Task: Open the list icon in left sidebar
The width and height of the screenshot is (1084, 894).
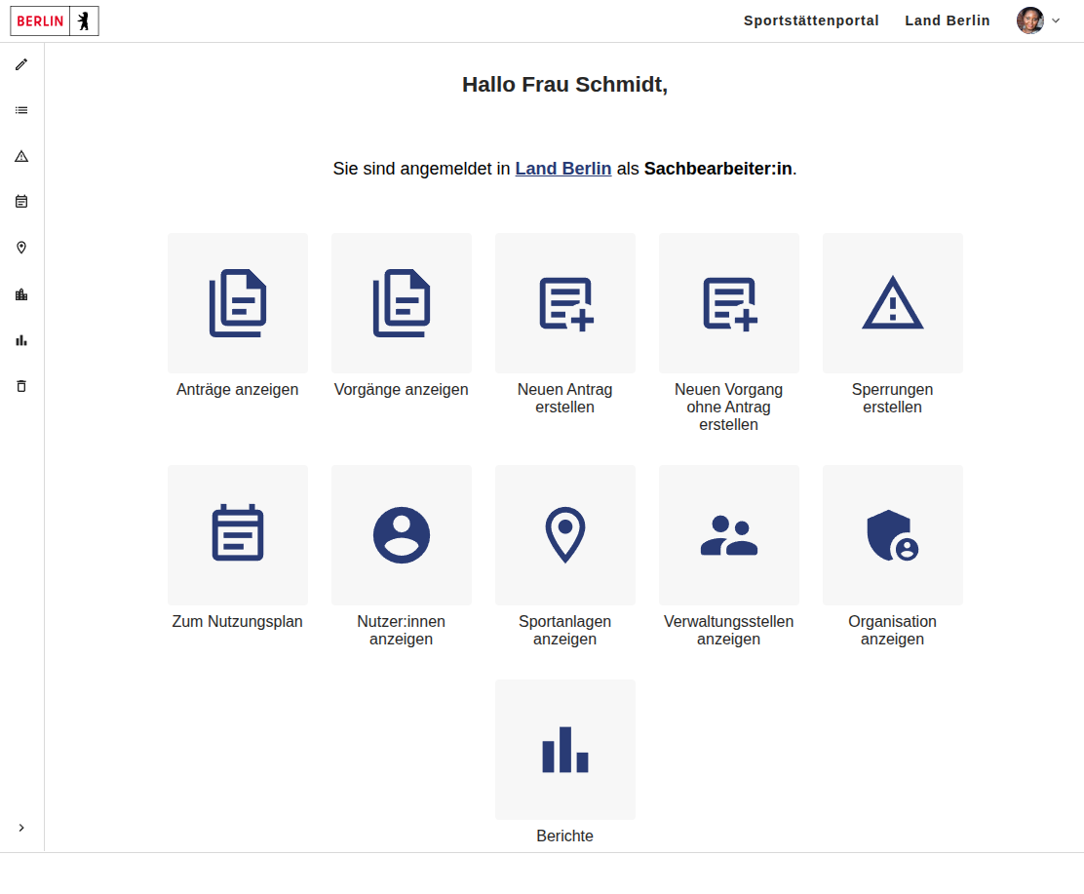Action: click(21, 110)
